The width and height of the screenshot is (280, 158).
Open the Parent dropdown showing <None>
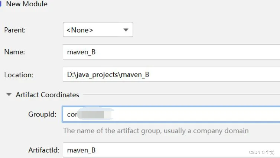coord(98,30)
